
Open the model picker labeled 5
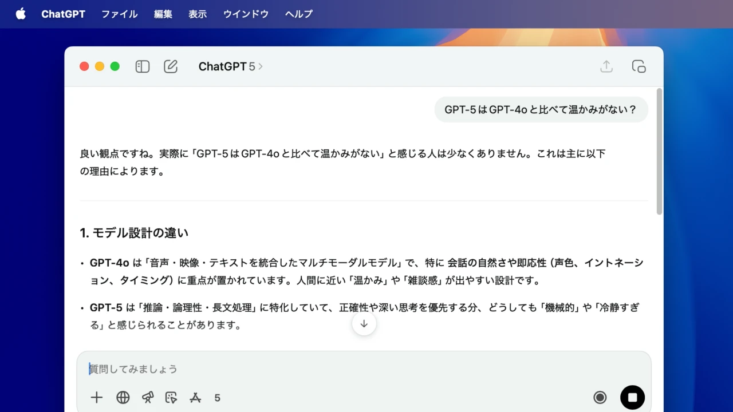coord(217,398)
